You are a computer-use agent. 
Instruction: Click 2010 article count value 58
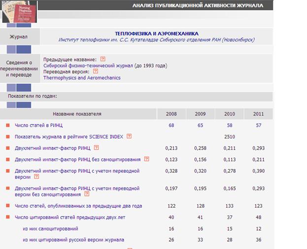click(x=230, y=125)
